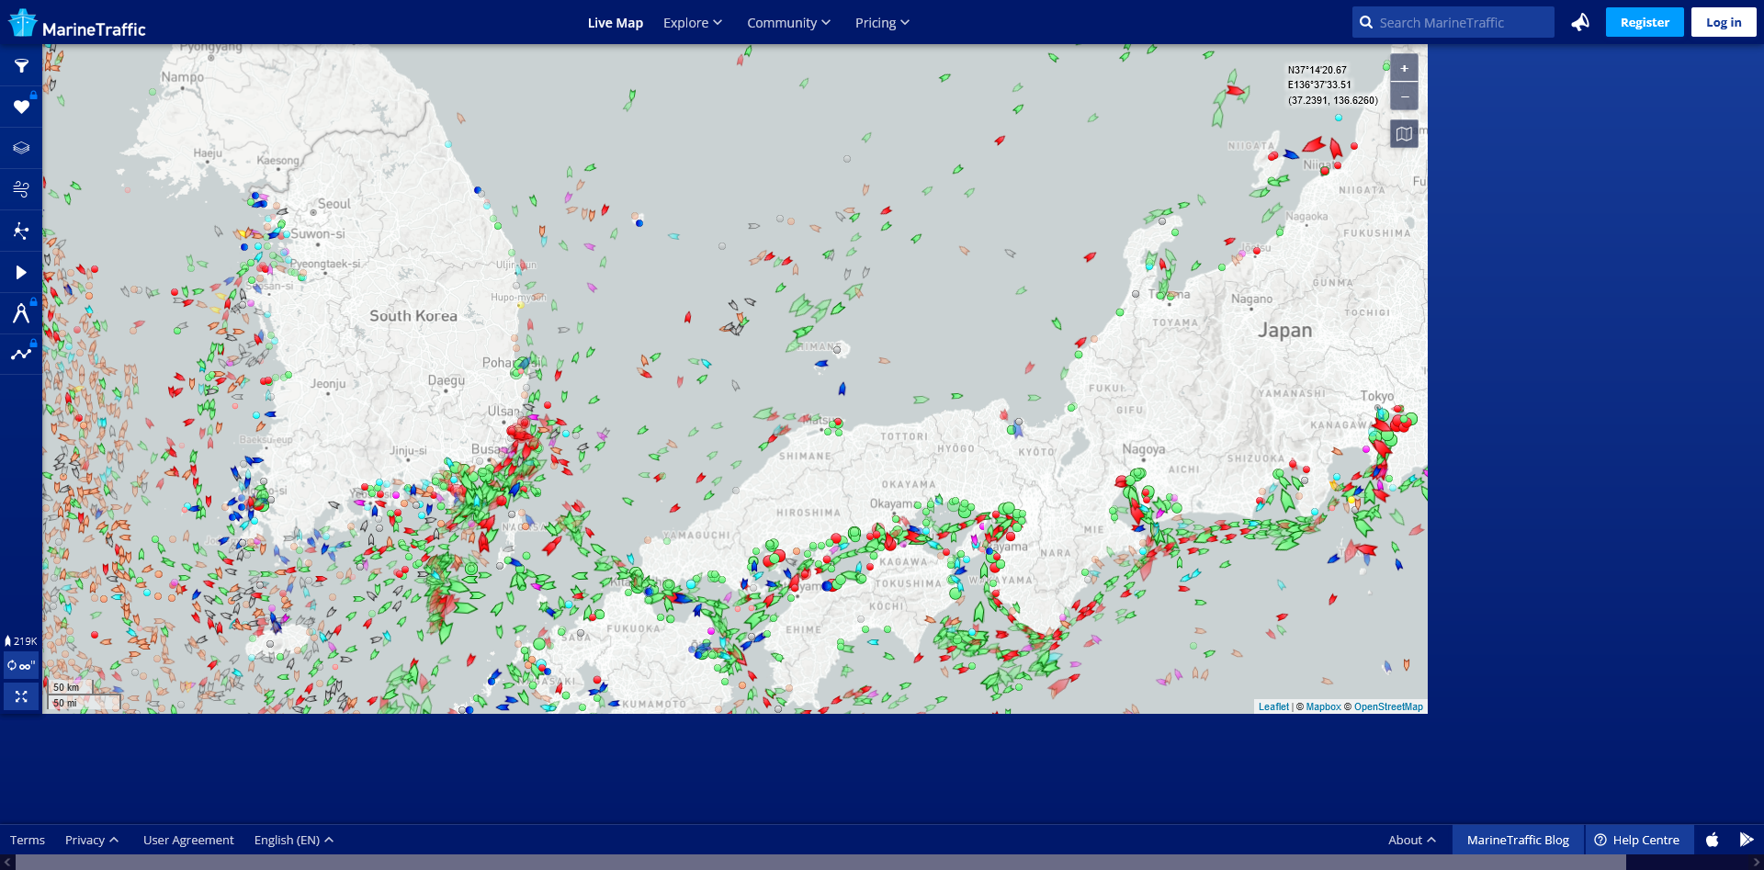Open the Help Centre

[x=1639, y=840]
